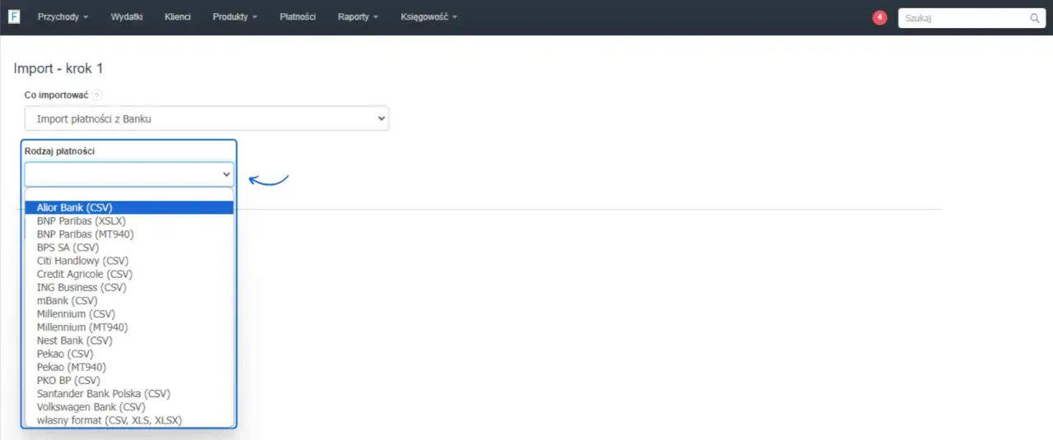Click the help question mark next to Co importować
The image size is (1053, 440).
click(x=97, y=95)
